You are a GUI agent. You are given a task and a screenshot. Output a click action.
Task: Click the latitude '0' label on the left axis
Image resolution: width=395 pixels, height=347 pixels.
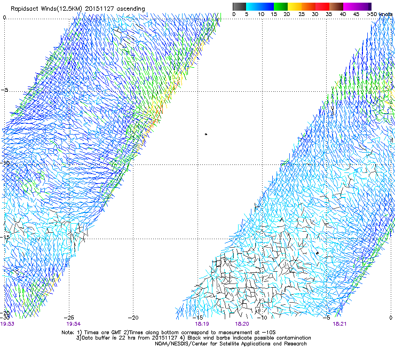(4, 18)
